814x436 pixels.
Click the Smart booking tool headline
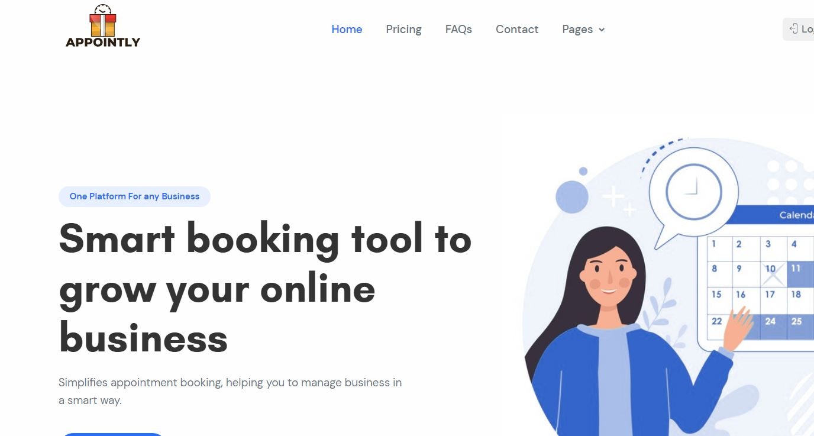(x=265, y=288)
